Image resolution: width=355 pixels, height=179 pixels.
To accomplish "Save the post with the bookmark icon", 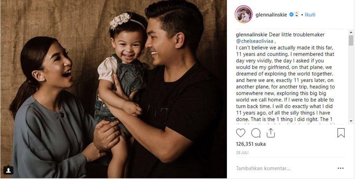I will tap(341, 133).
